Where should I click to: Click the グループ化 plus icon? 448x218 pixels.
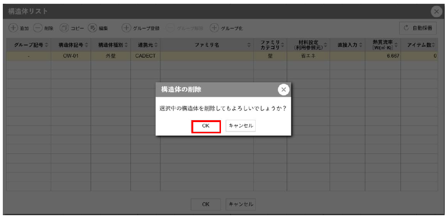click(x=214, y=28)
